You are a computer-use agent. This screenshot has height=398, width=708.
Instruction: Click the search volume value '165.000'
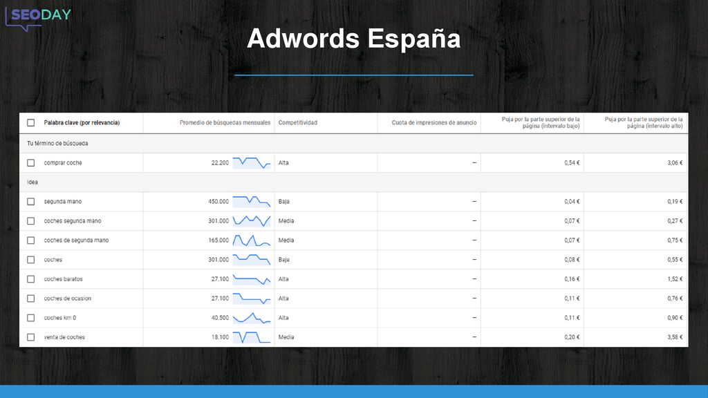tap(218, 240)
